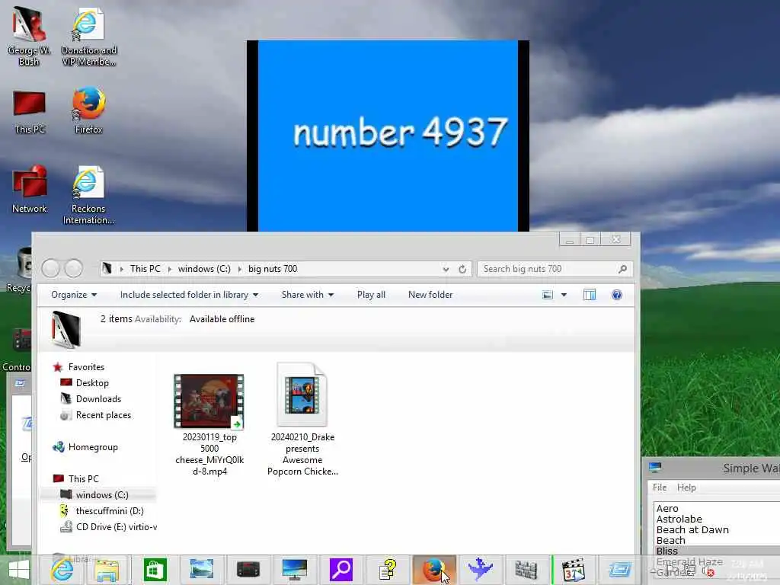Image resolution: width=780 pixels, height=585 pixels.
Task: Go forward in Explorer navigation
Action: tap(74, 269)
